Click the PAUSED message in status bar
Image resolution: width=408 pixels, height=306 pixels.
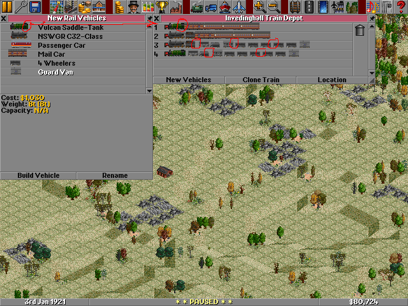click(204, 302)
